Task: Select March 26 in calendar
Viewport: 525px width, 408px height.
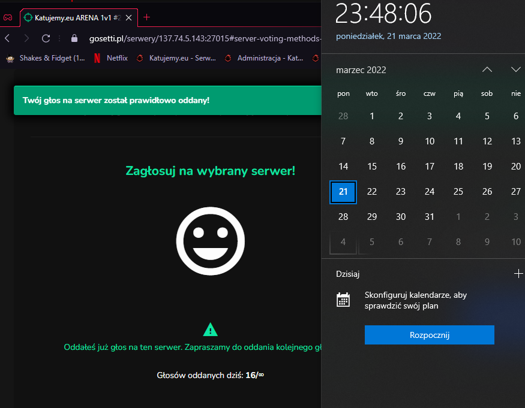Action: pos(487,192)
